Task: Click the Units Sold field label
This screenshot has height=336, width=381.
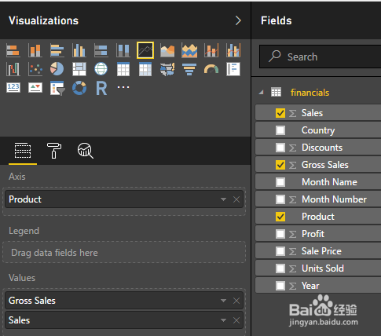Action: 323,268
